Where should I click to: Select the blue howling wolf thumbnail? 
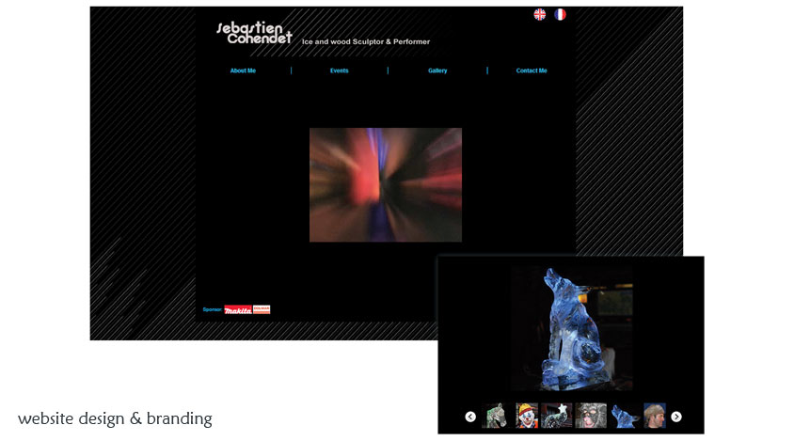[623, 416]
